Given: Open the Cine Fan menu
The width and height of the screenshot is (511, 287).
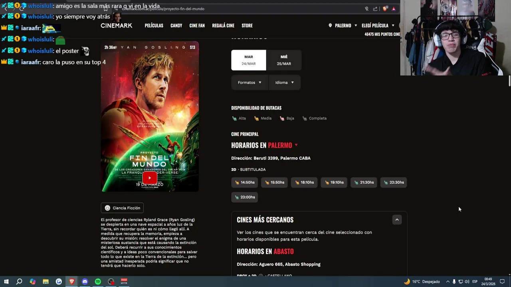Looking at the screenshot, I should [x=197, y=26].
